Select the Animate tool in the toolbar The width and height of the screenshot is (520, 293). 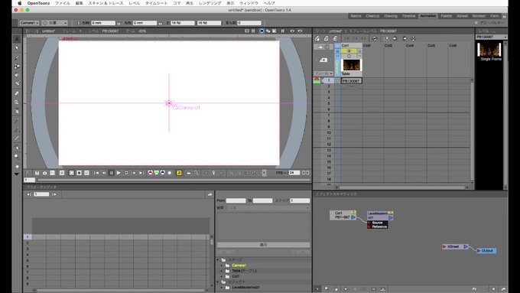point(17,39)
